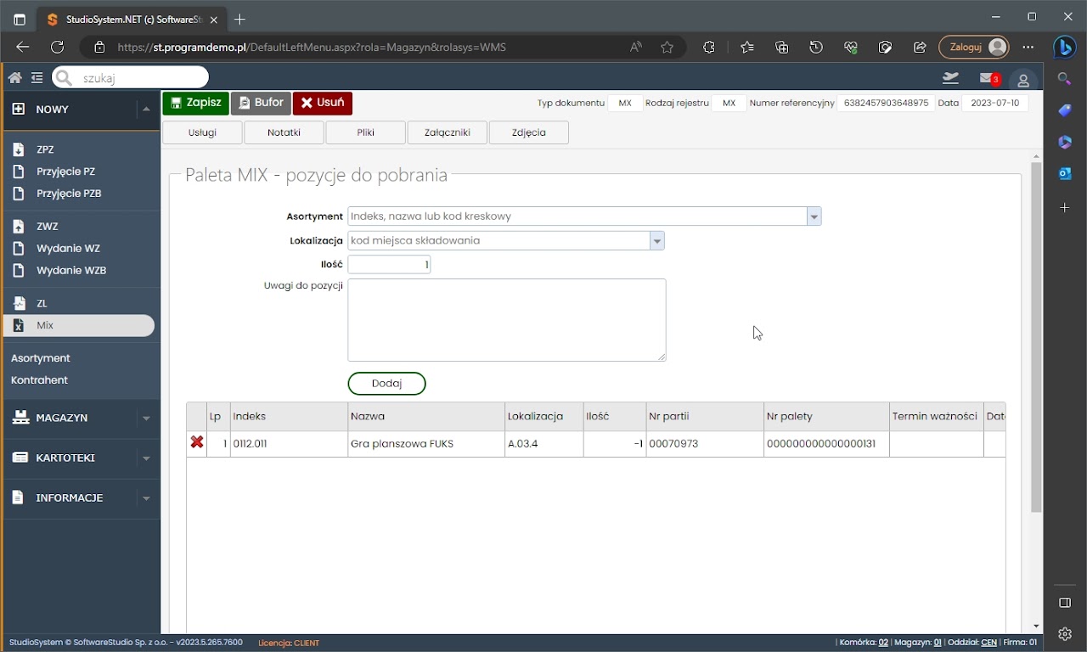Screen dimensions: 1087x652
Task: Open the Asortyment dropdown arrow
Action: coord(814,216)
